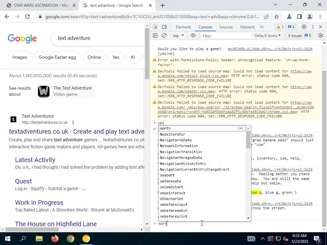Create a live expression with the eye icon
This screenshot has height=245, width=327.
[x=193, y=36]
